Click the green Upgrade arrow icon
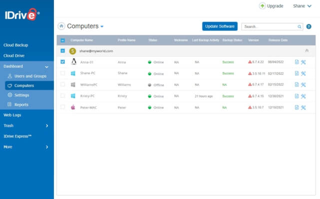The width and height of the screenshot is (320, 199). coord(262,6)
